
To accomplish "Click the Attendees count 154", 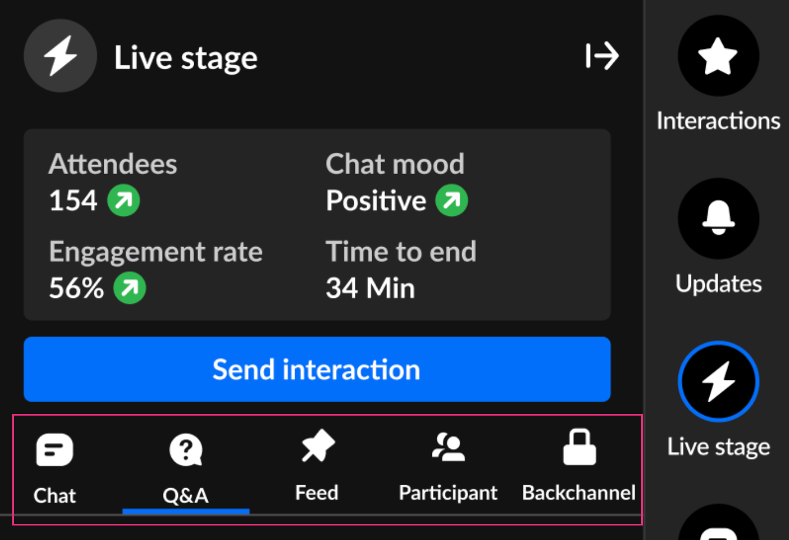I will click(73, 201).
